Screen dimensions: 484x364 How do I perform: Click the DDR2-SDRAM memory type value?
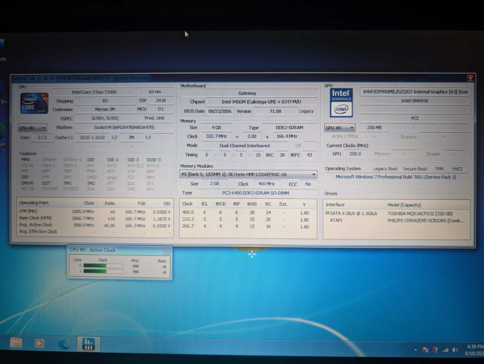[x=289, y=128]
